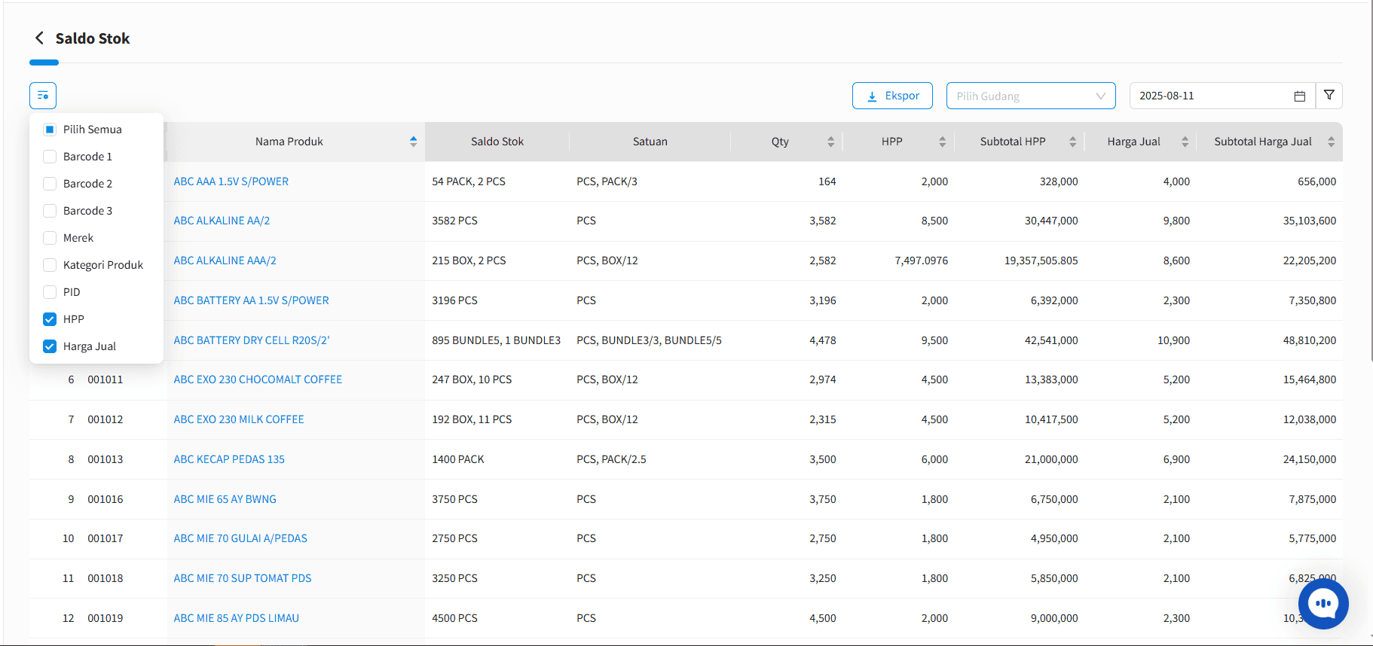Enable the Barcode 3 column checkbox
This screenshot has height=646, width=1373.
(50, 211)
